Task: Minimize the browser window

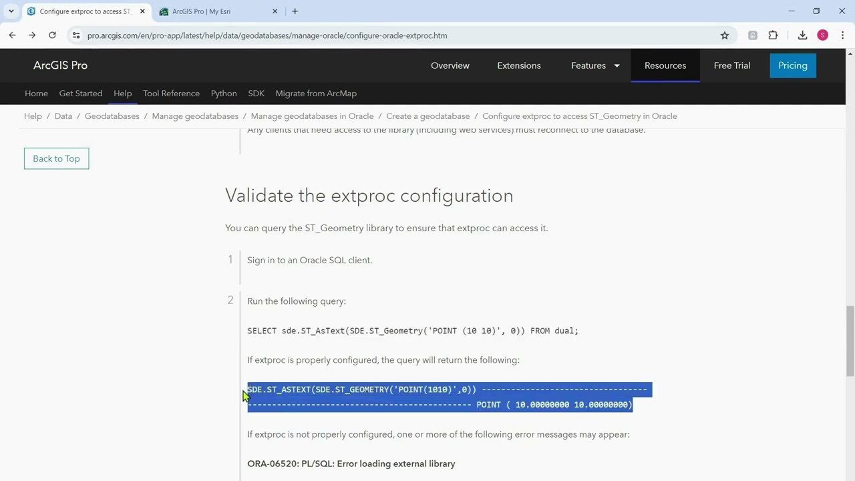Action: tap(792, 11)
